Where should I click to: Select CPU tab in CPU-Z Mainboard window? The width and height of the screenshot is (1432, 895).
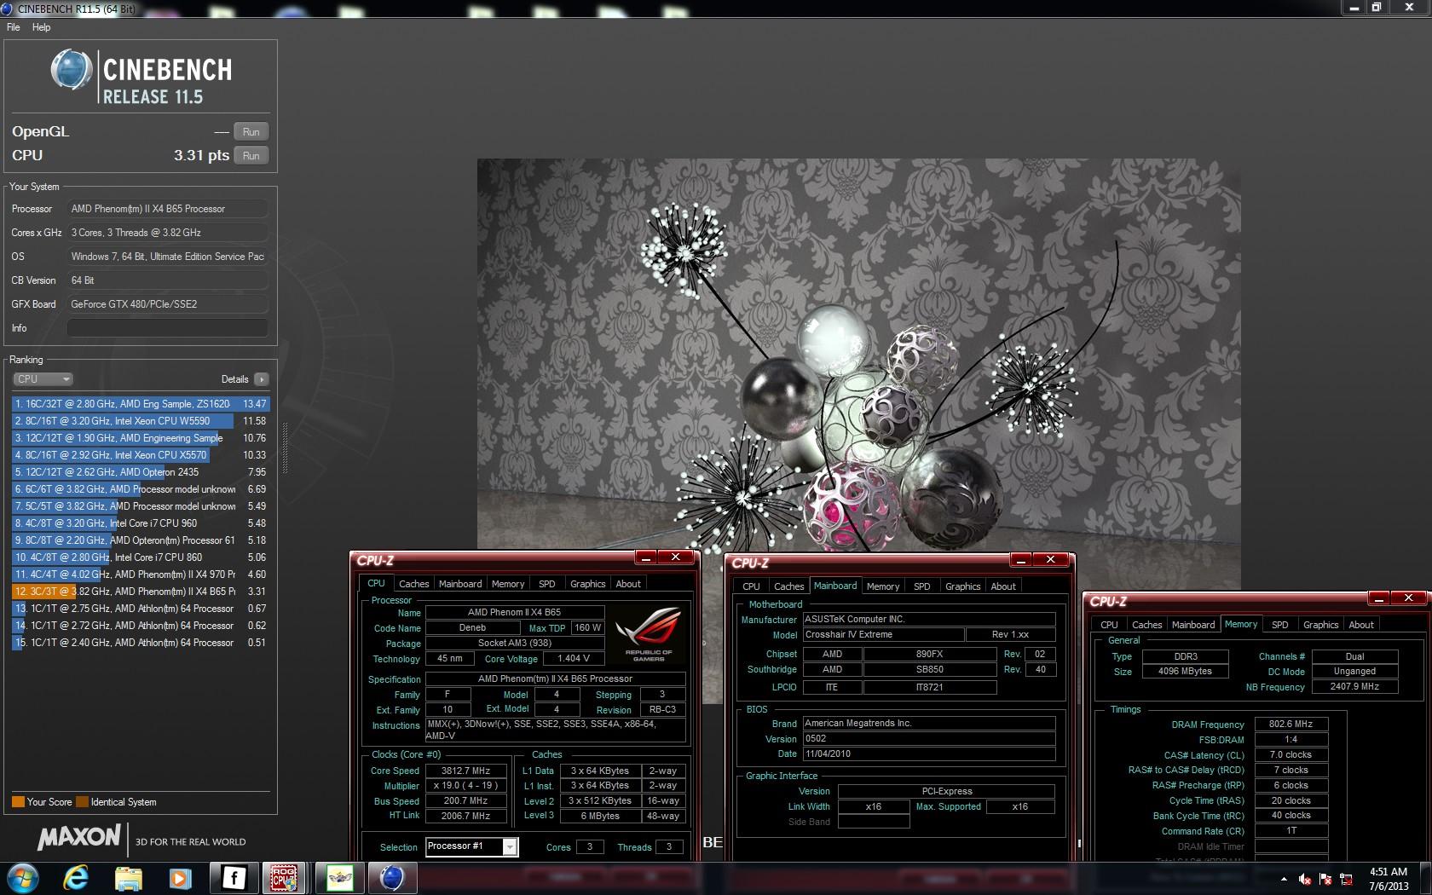tap(751, 586)
